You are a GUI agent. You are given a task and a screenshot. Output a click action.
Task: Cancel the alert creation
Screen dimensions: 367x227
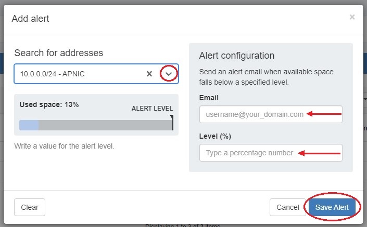pyautogui.click(x=287, y=207)
